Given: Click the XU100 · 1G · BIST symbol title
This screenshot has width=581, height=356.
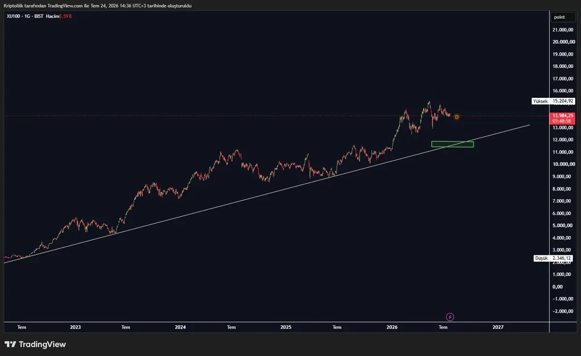Looking at the screenshot, I should [x=25, y=16].
